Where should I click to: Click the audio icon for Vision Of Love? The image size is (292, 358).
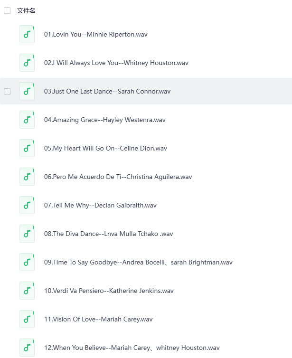[x=27, y=319]
